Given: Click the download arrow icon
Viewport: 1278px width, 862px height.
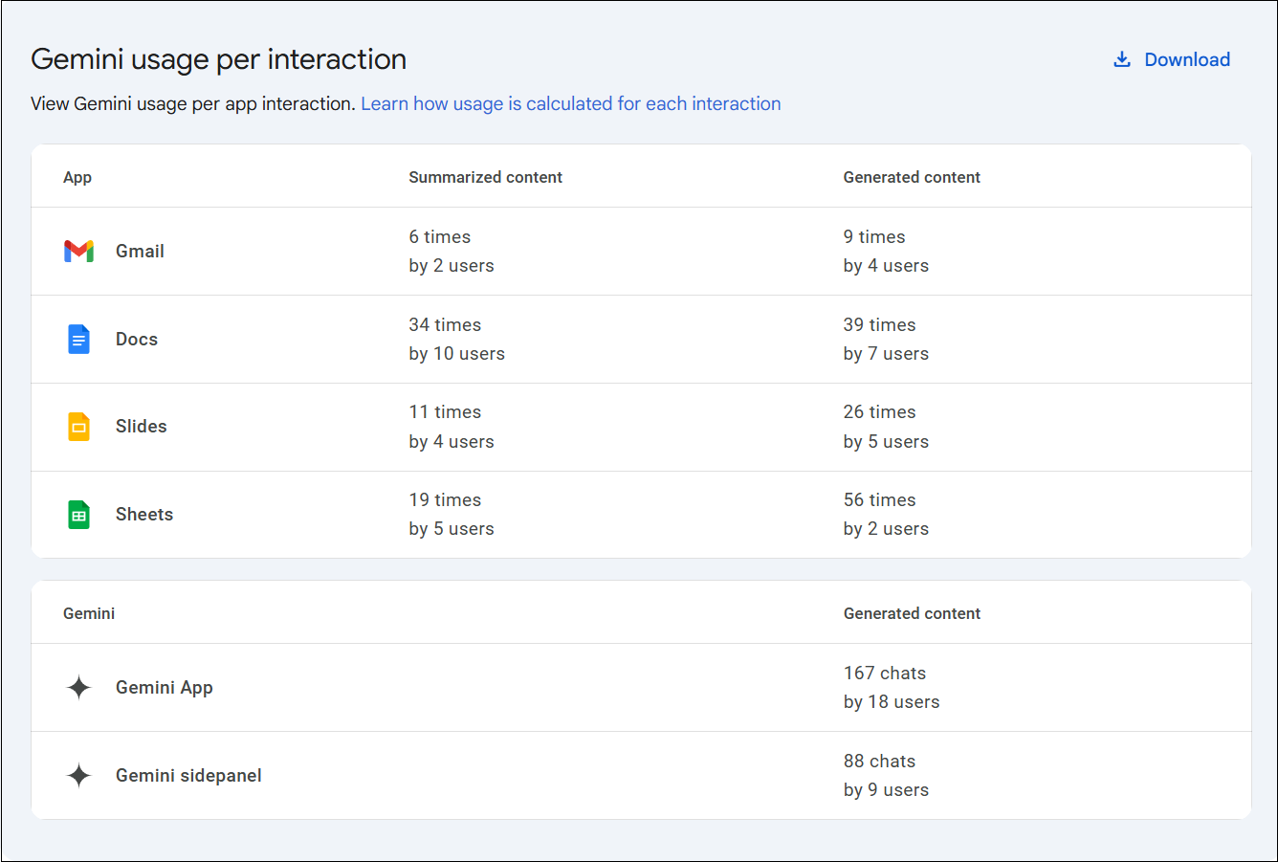Looking at the screenshot, I should (1121, 58).
